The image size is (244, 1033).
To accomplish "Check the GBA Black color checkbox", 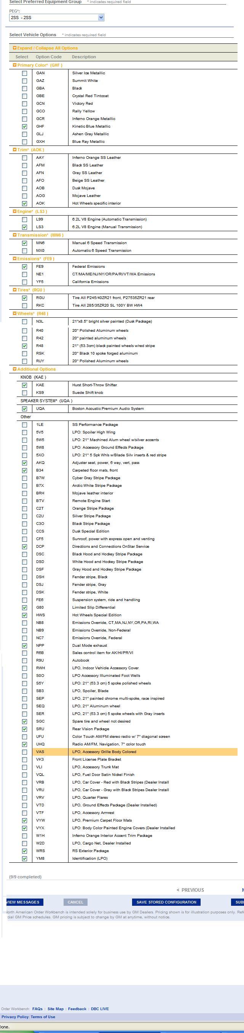I will (24, 88).
